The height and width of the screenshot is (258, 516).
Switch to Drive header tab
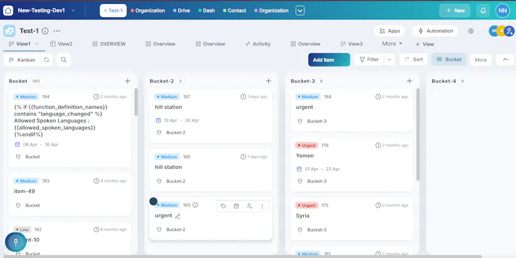[x=181, y=10]
